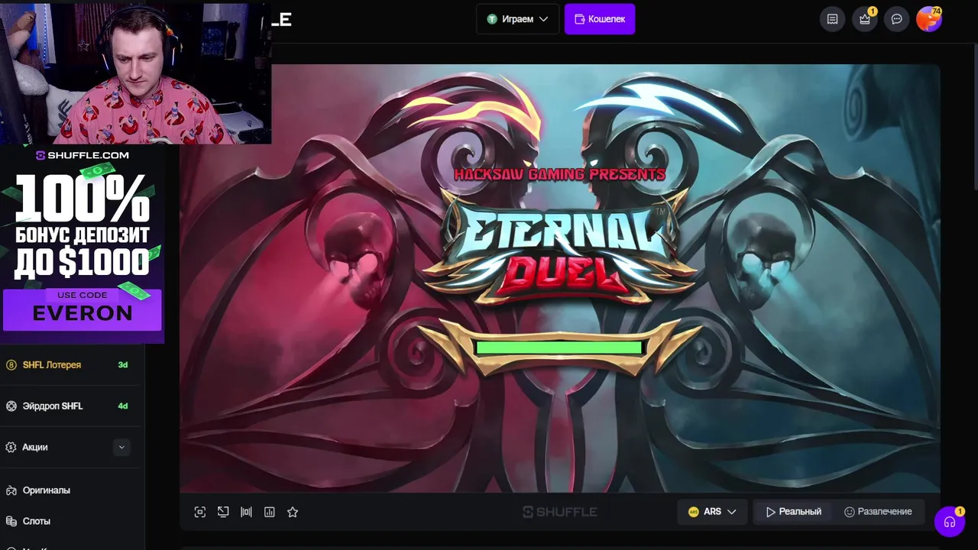Click the SHFL Лотерея coin icon
Screen dimensions: 978x550
tap(11, 365)
